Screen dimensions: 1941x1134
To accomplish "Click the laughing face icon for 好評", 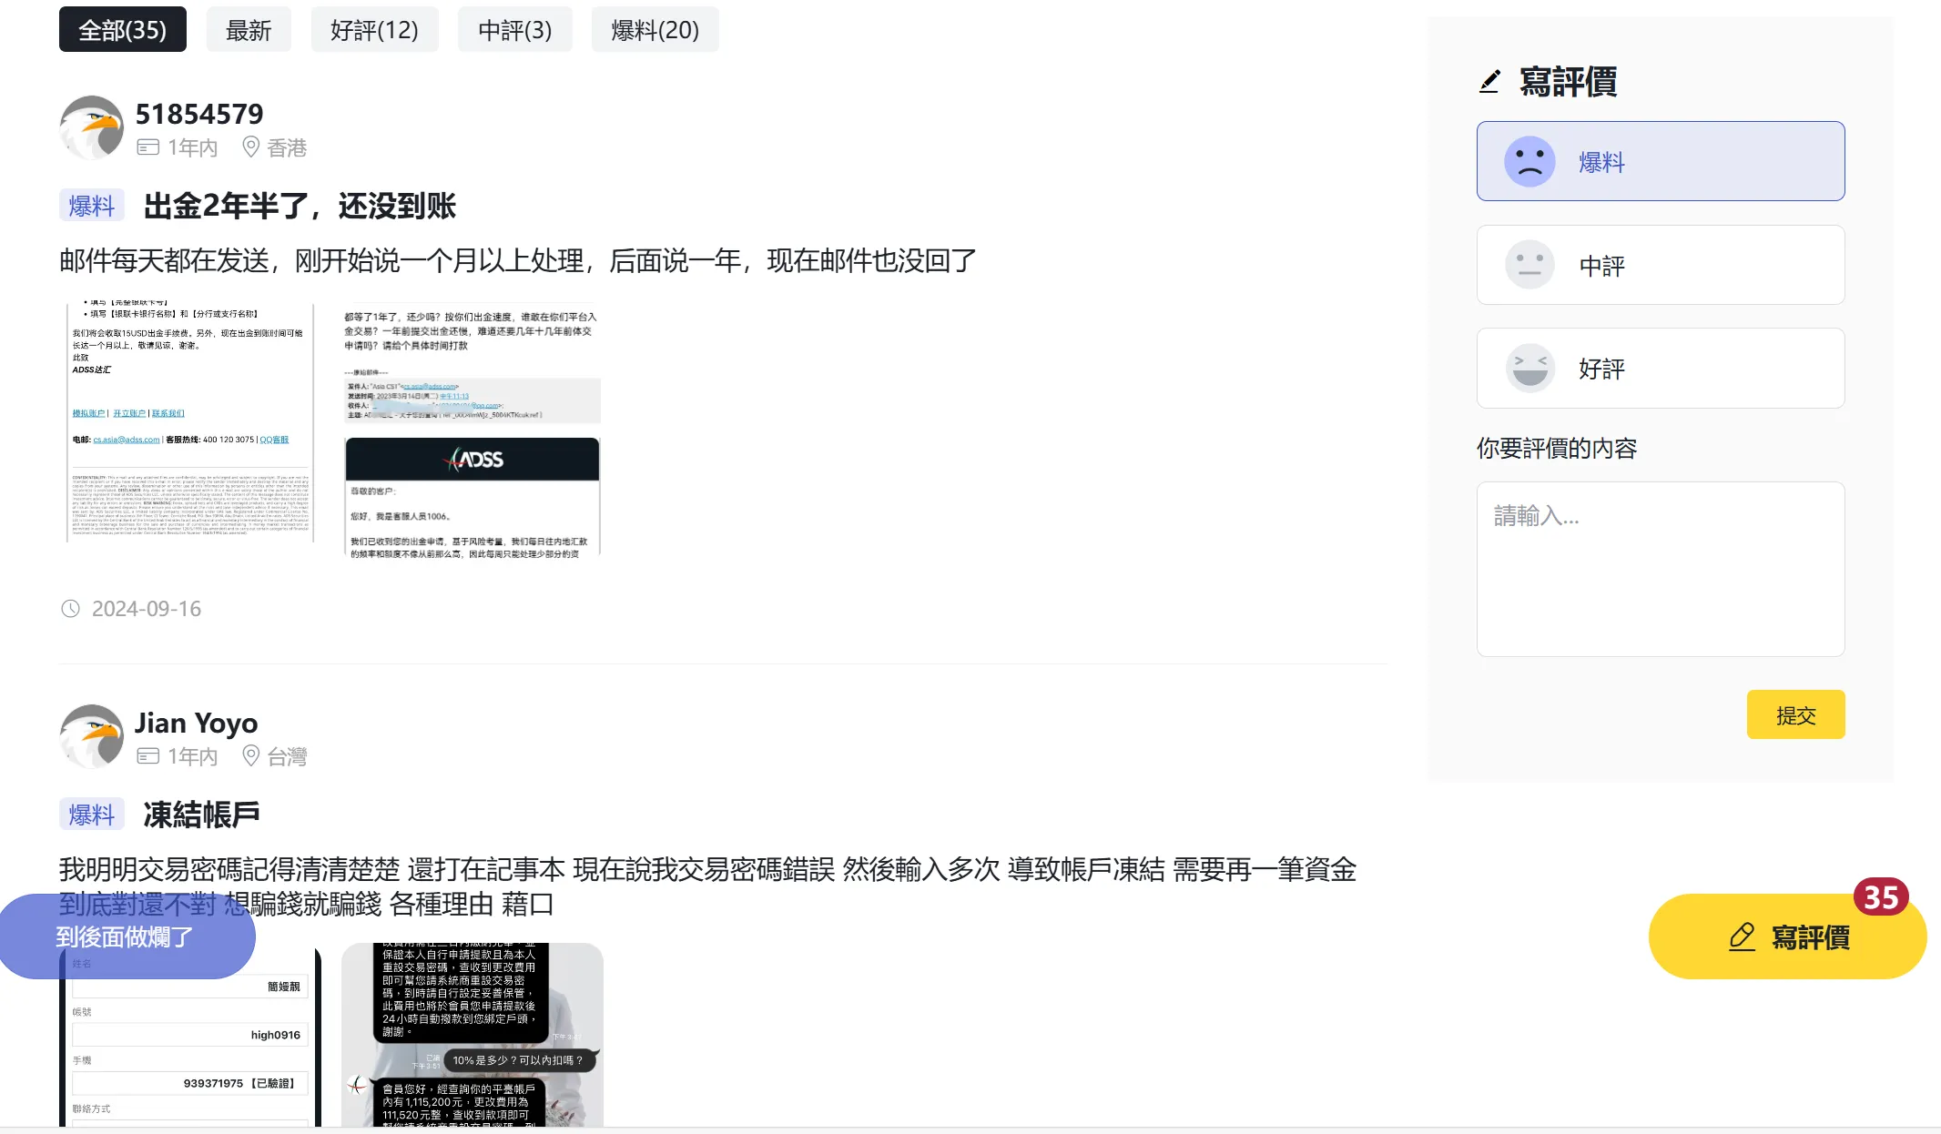I will 1529,369.
